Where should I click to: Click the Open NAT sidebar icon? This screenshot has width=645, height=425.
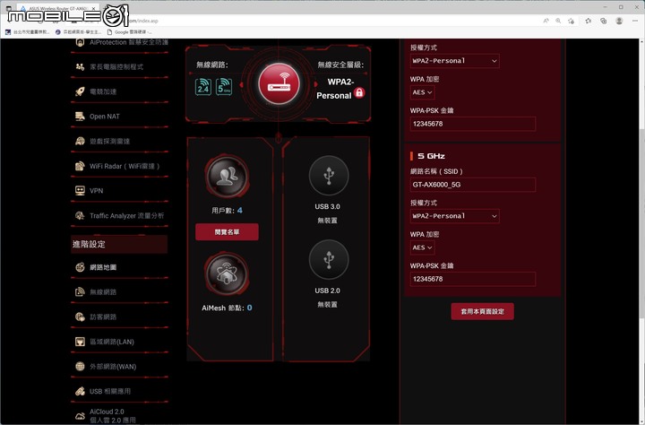tap(80, 117)
